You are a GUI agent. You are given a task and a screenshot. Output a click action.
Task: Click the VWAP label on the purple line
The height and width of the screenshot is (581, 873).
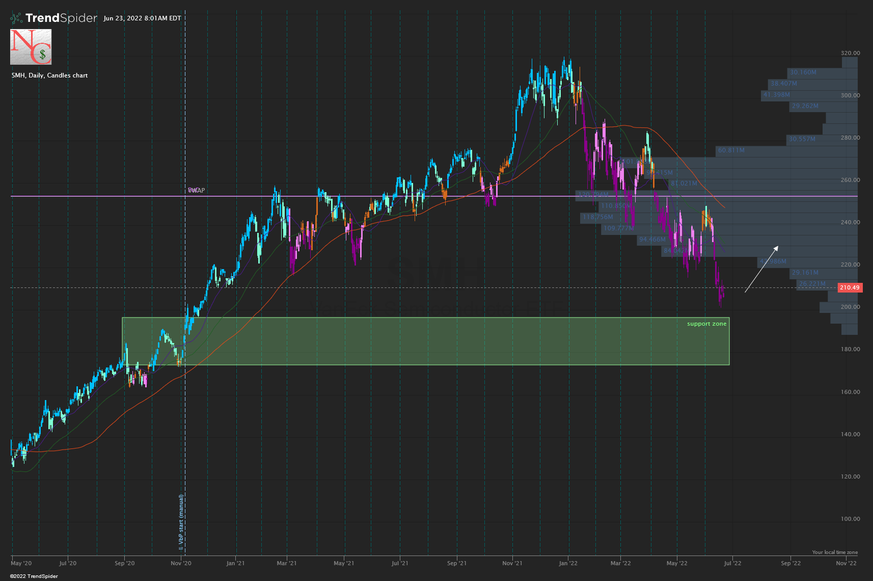click(197, 191)
